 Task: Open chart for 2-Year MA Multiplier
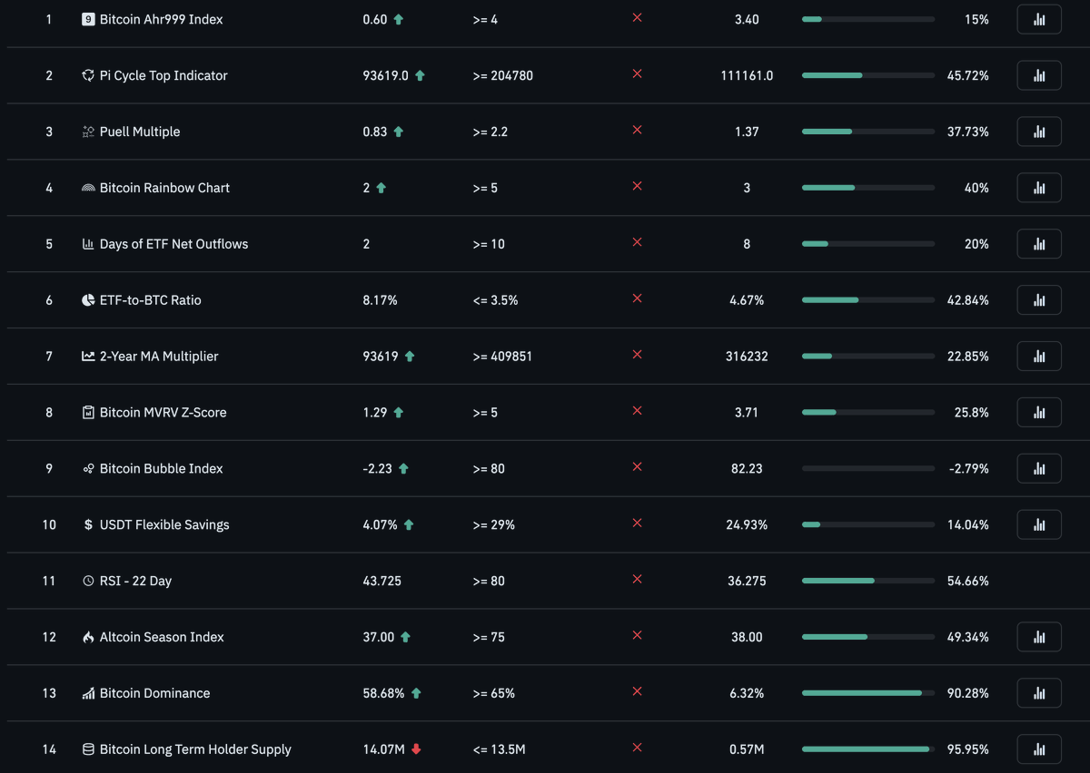pyautogui.click(x=1039, y=357)
